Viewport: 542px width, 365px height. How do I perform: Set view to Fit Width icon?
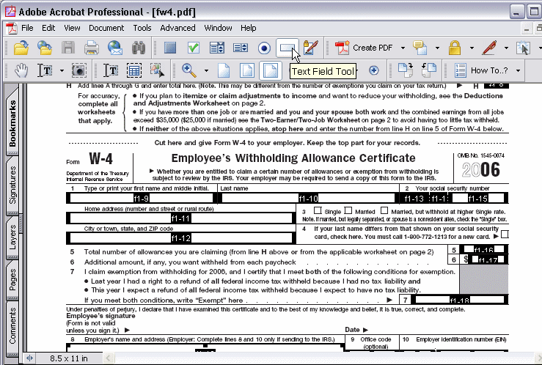click(271, 70)
